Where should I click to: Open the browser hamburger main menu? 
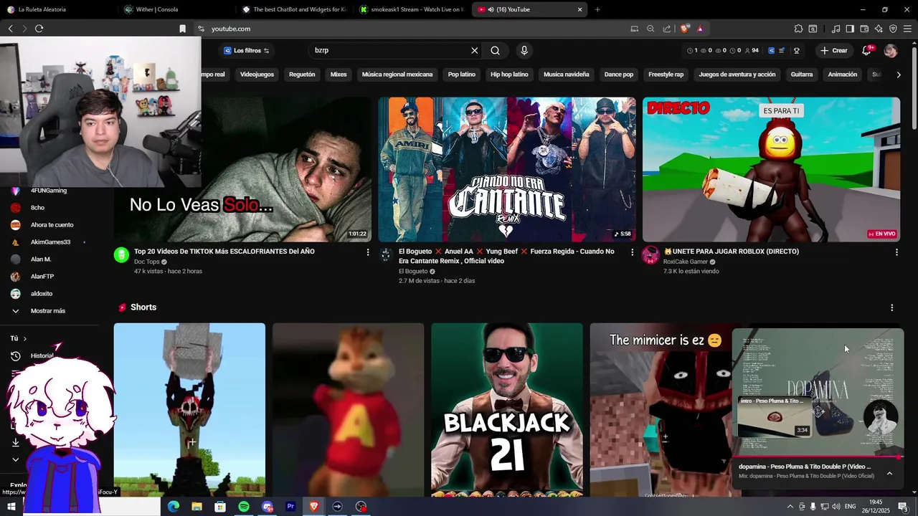tap(907, 29)
